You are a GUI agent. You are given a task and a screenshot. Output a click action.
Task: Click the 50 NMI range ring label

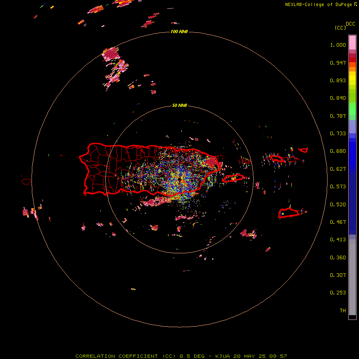click(179, 105)
